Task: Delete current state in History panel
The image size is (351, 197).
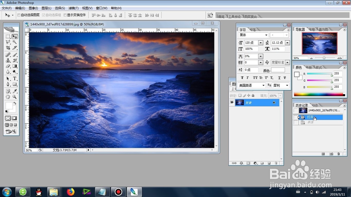Action: pyautogui.click(x=338, y=154)
